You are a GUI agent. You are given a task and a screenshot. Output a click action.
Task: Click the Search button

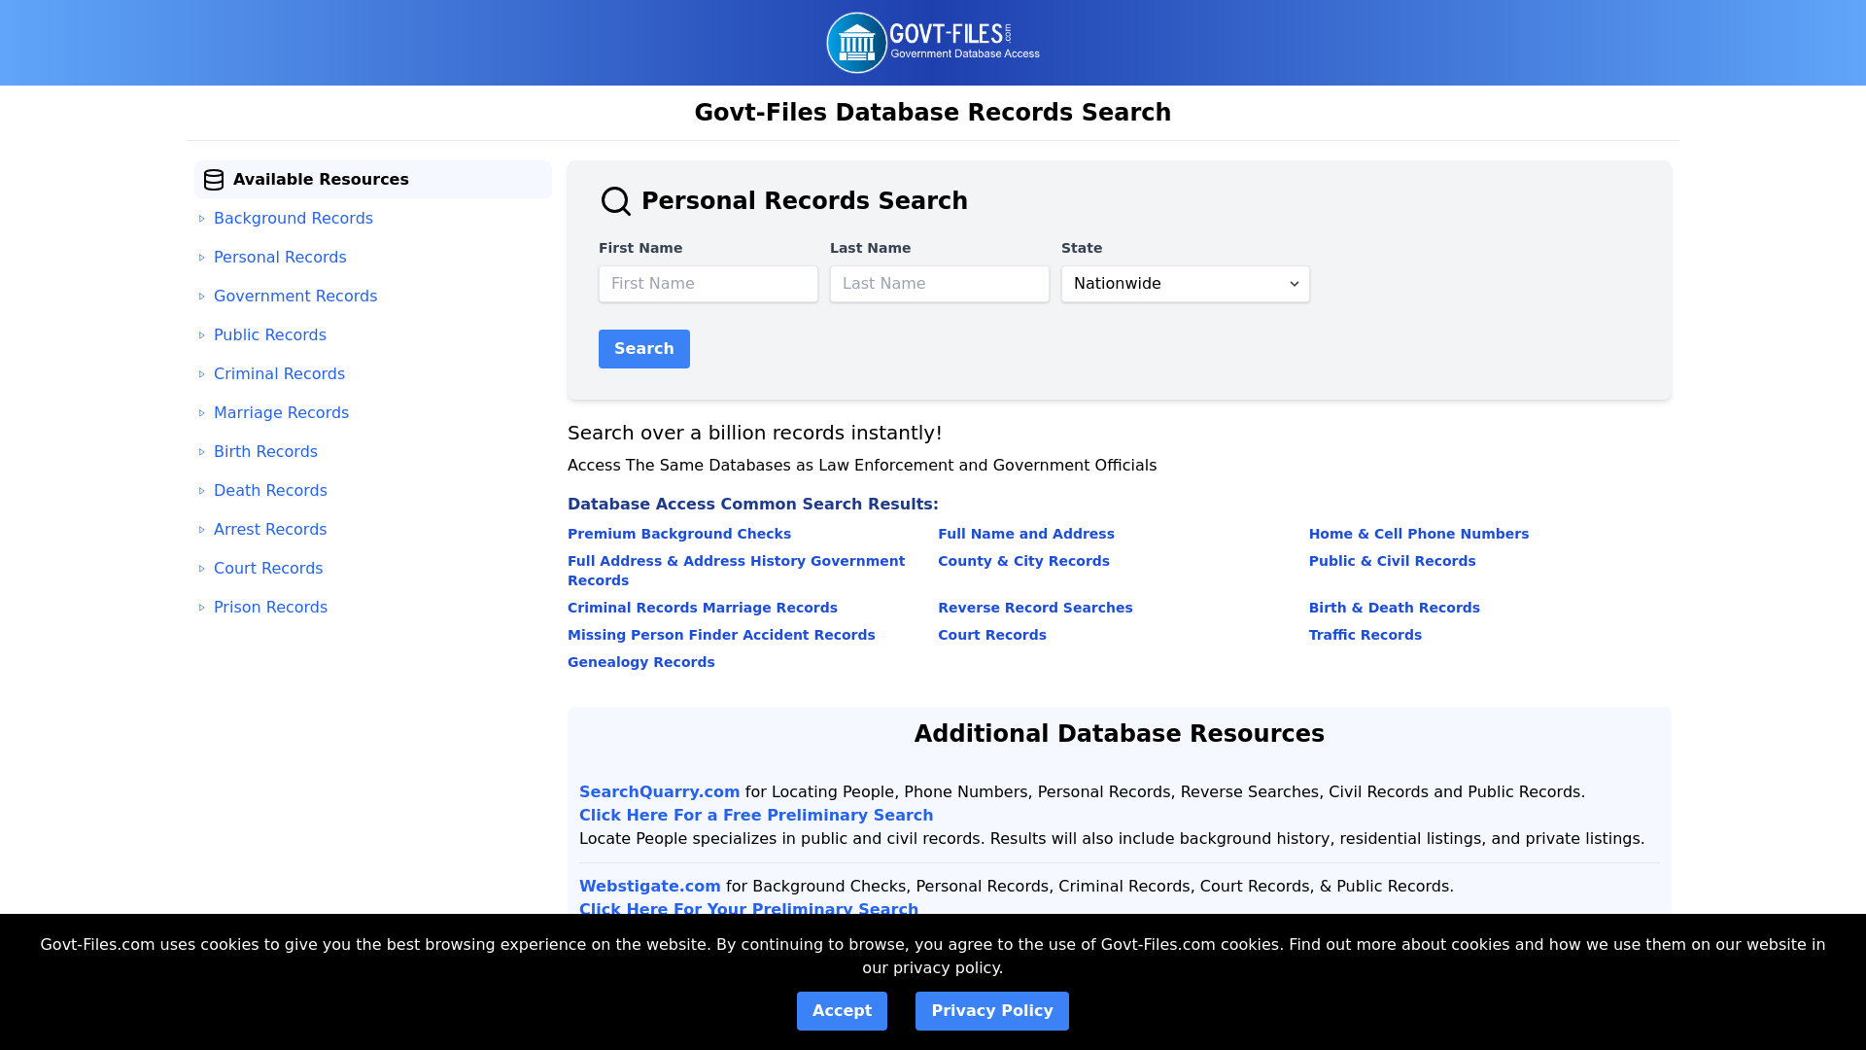643,349
